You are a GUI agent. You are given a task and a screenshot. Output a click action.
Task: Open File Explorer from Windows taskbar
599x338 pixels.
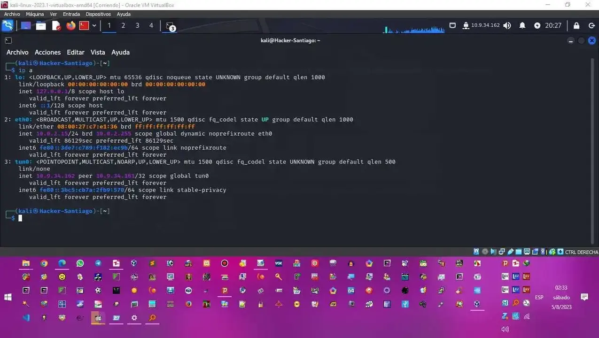coord(26,263)
